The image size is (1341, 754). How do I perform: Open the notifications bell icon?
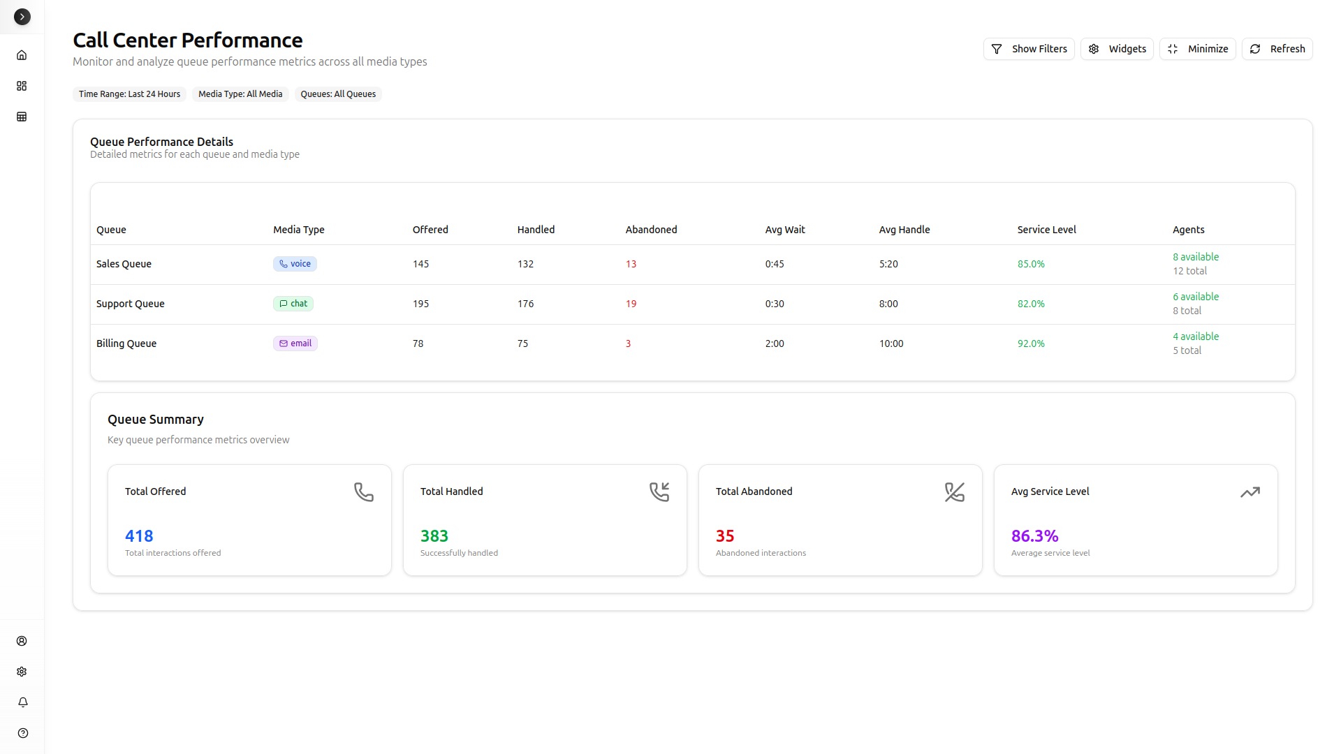tap(22, 702)
